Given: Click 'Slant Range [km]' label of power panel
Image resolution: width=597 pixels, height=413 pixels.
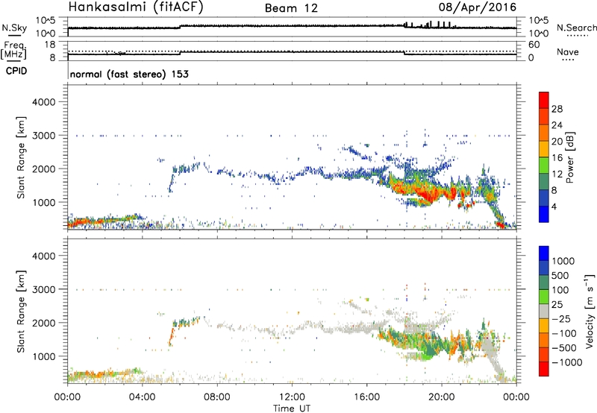Looking at the screenshot, I should click(x=21, y=157).
